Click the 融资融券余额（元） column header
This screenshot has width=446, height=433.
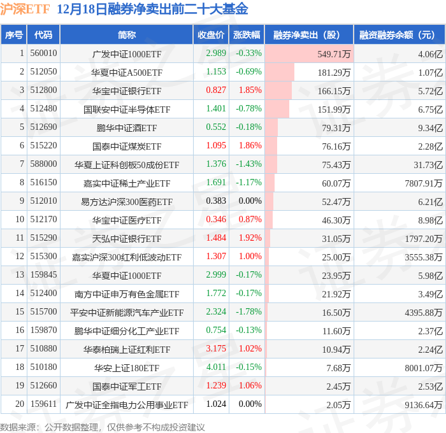pos(399,35)
